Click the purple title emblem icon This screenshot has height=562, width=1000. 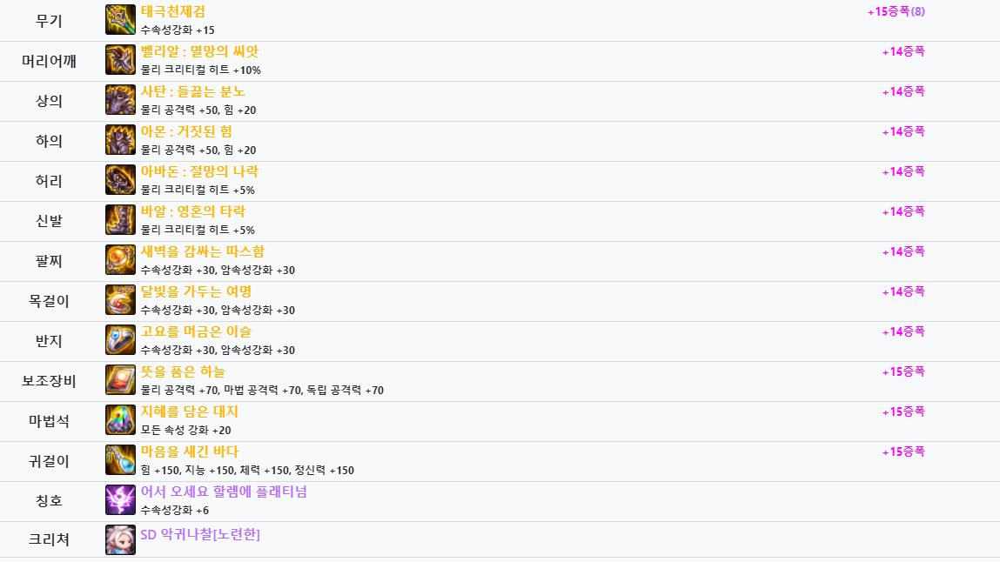(x=120, y=500)
